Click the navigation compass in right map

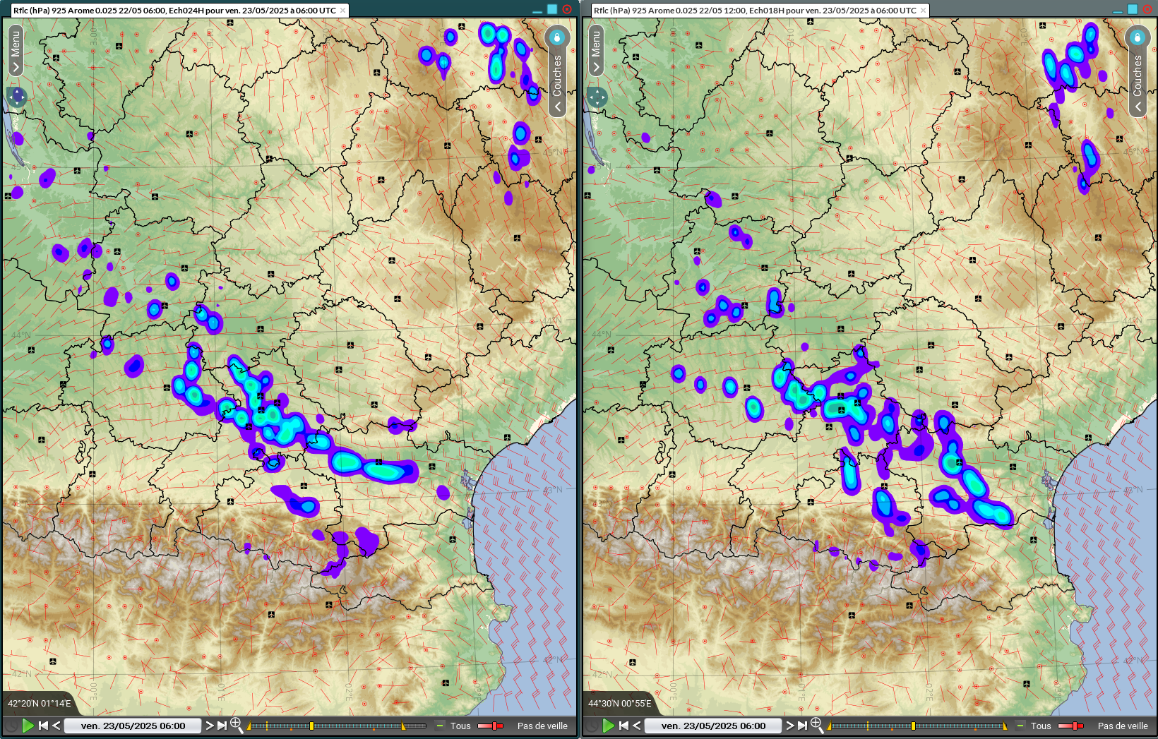pyautogui.click(x=597, y=97)
